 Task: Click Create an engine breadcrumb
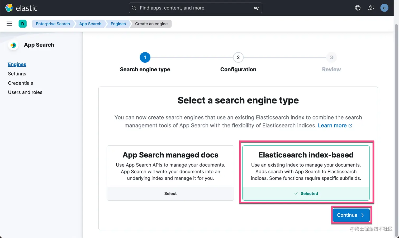pyautogui.click(x=151, y=24)
